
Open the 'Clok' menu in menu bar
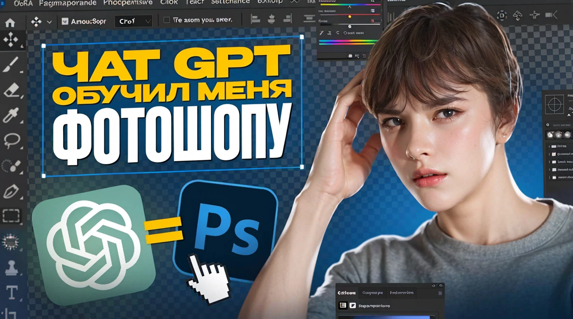click(169, 3)
